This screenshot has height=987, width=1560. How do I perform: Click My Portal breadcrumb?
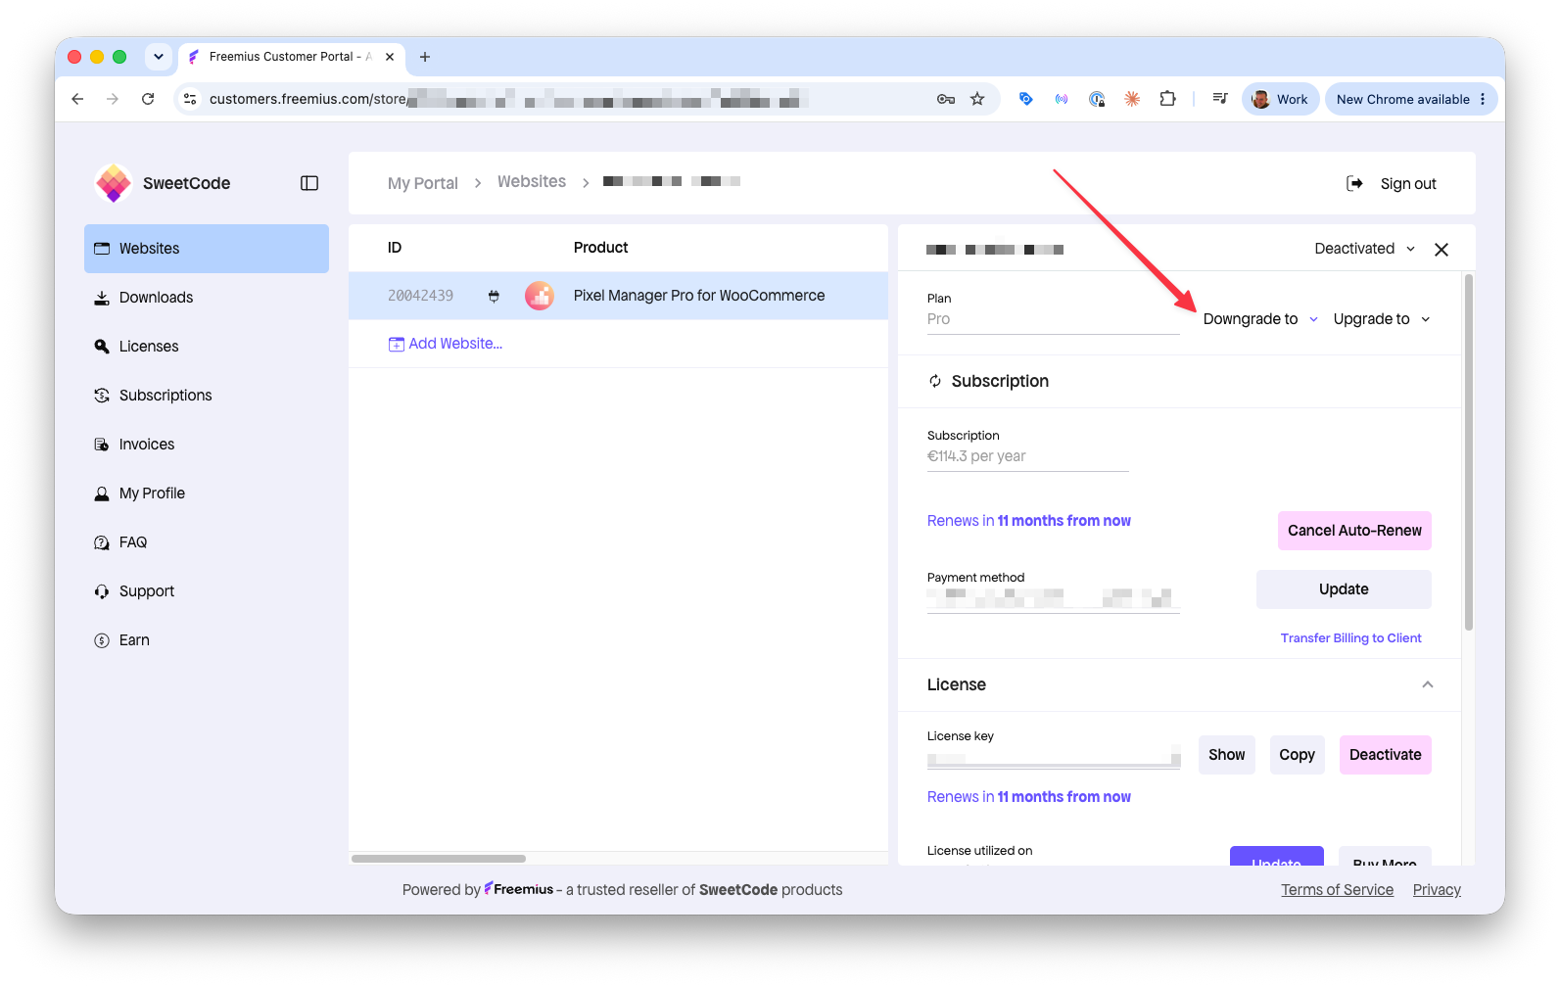tap(423, 183)
